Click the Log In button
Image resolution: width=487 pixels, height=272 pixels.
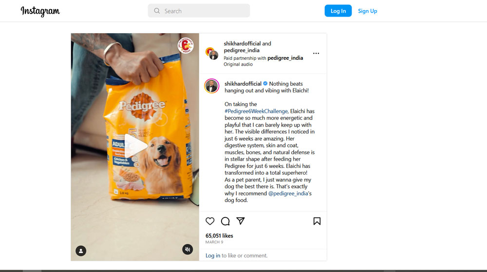coord(338,11)
